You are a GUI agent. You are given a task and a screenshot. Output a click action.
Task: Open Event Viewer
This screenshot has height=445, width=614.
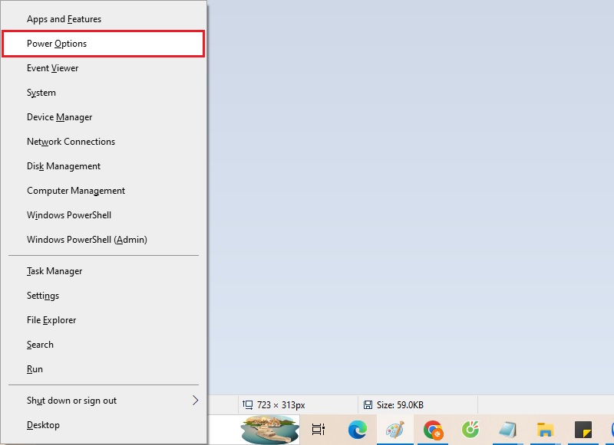104,68
